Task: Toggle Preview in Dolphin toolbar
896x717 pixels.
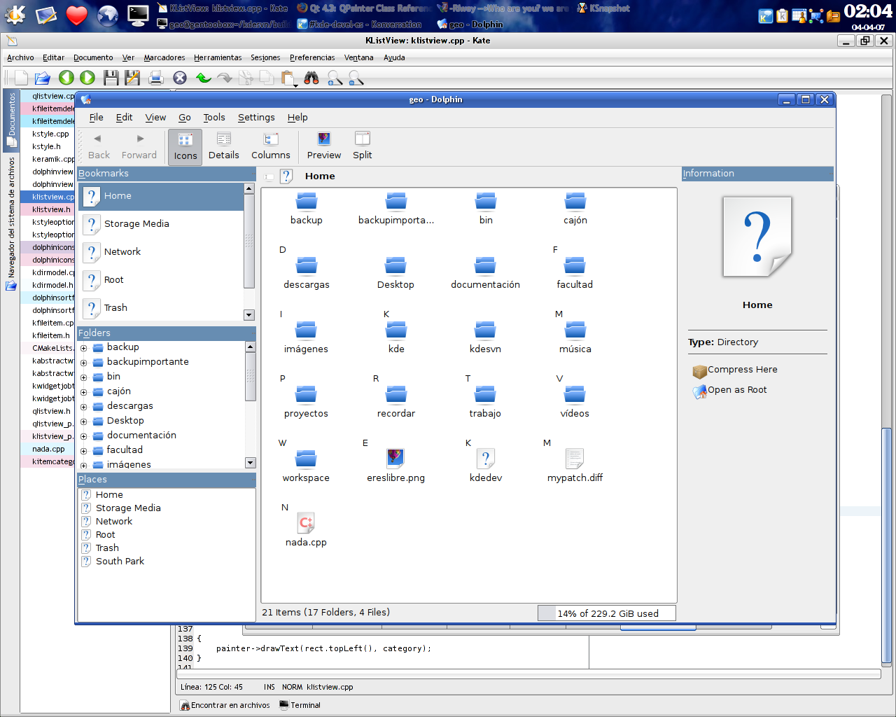Action: pyautogui.click(x=324, y=146)
